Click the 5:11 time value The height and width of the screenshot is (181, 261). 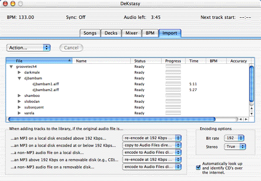(193, 84)
